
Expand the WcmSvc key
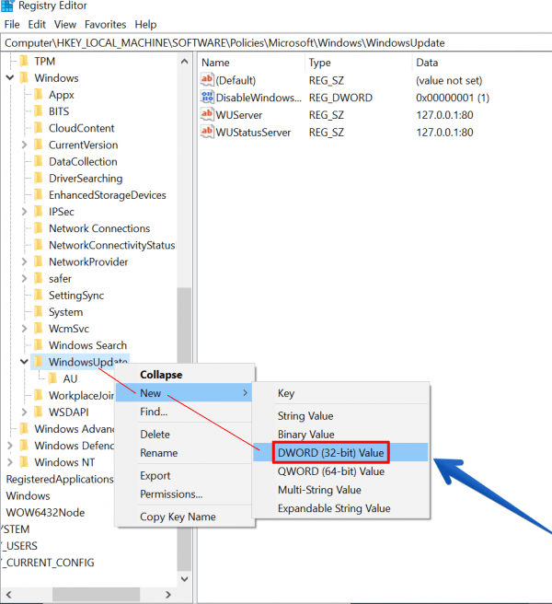click(x=24, y=329)
